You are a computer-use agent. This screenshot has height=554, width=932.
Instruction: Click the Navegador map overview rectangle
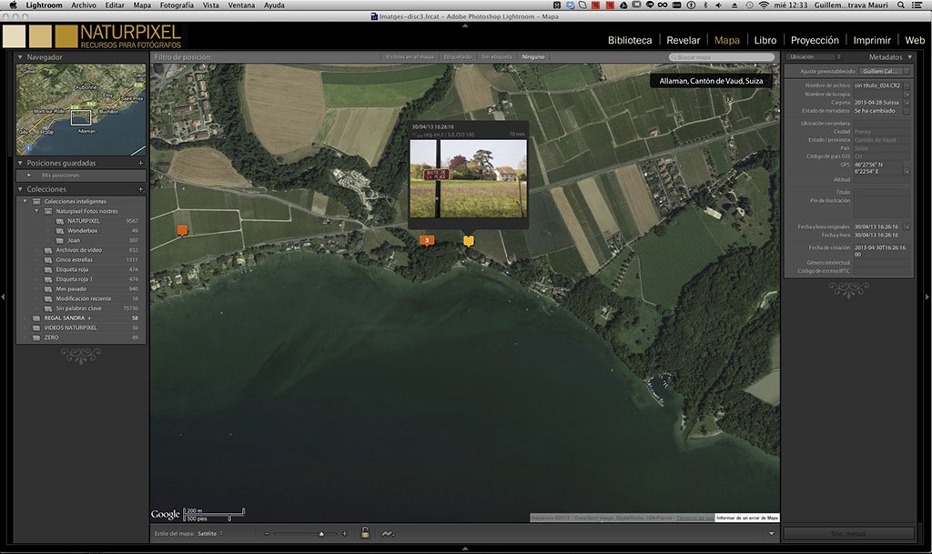(x=81, y=117)
